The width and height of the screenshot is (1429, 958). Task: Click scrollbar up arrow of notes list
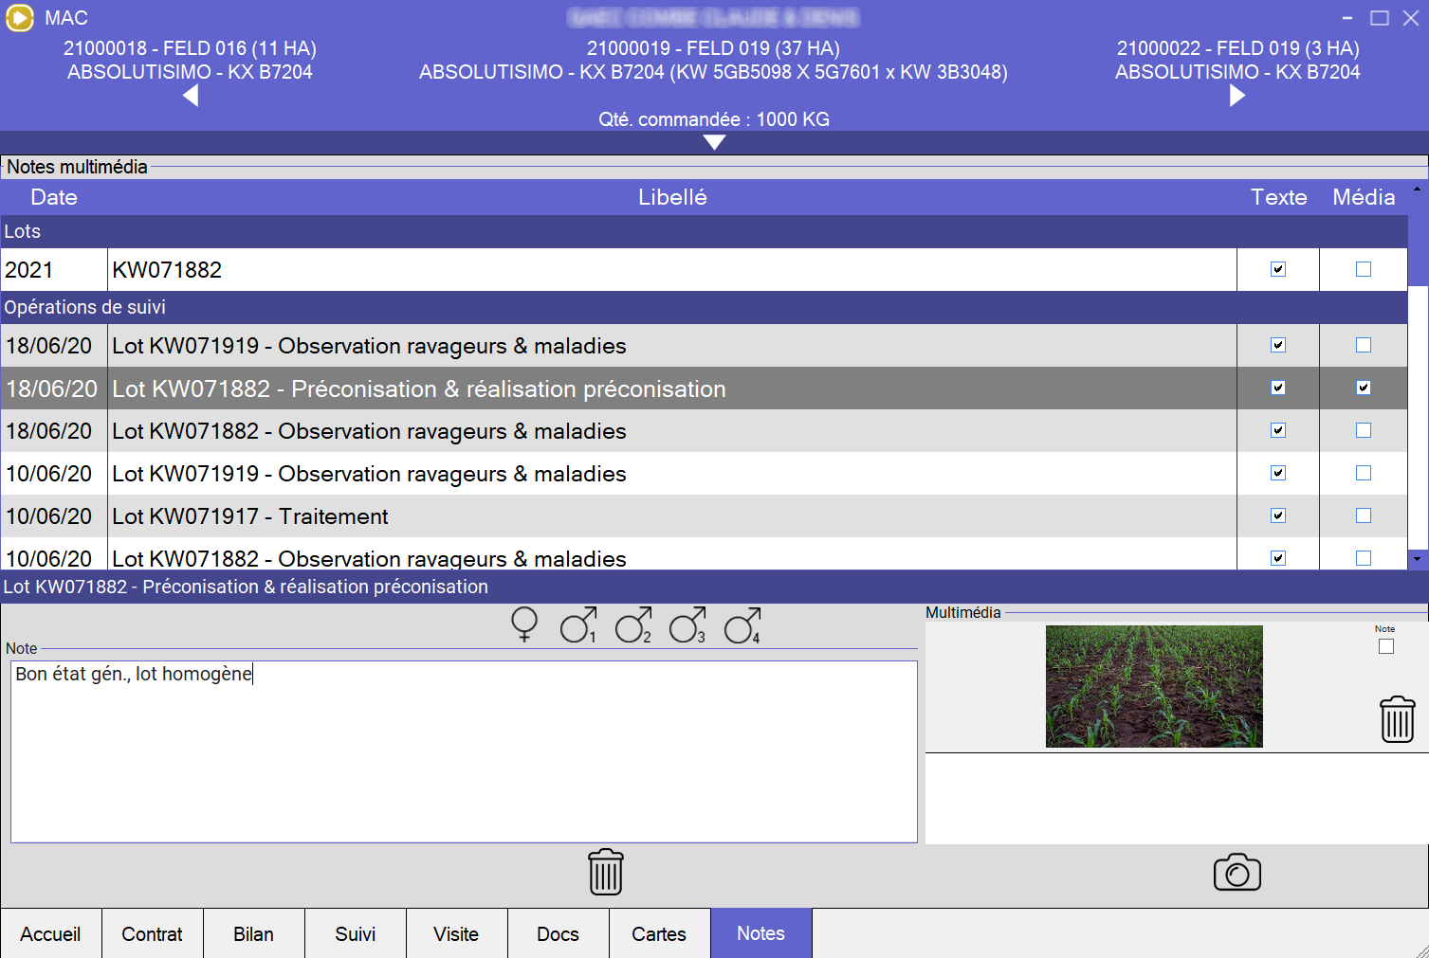[x=1418, y=190]
